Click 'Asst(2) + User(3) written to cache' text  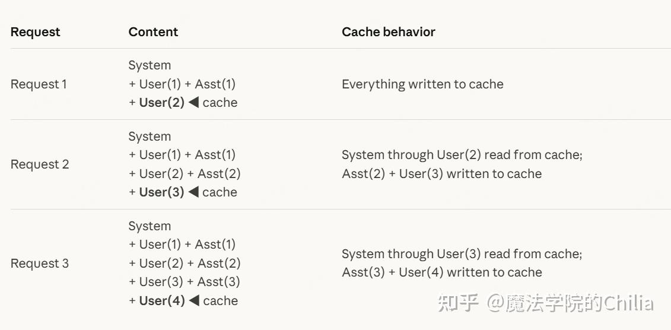[441, 174]
